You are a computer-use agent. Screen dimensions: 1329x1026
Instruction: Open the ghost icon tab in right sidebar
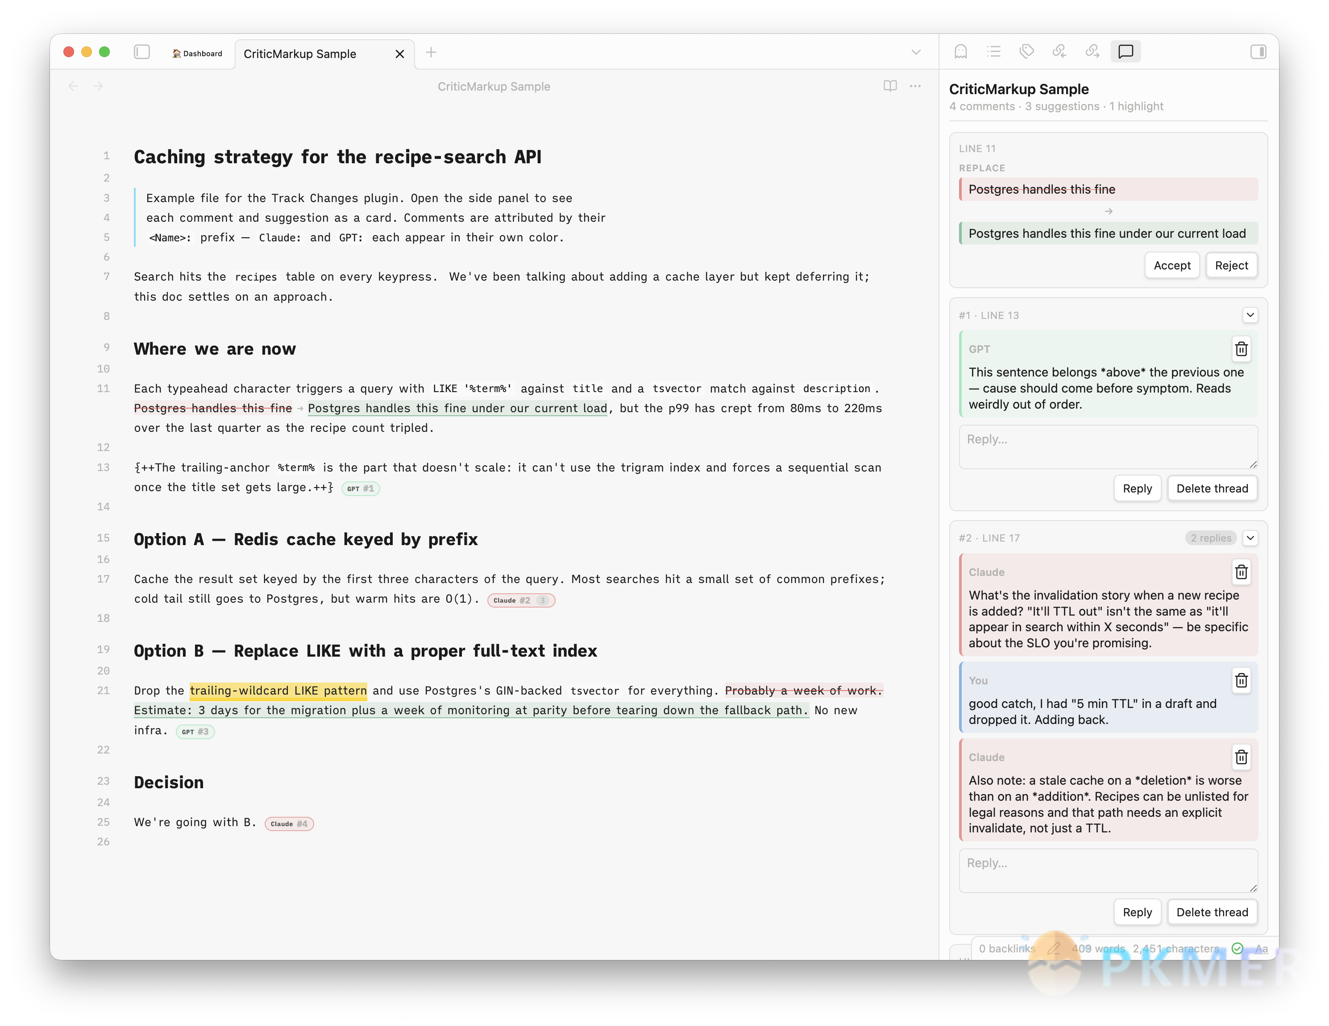click(x=960, y=52)
